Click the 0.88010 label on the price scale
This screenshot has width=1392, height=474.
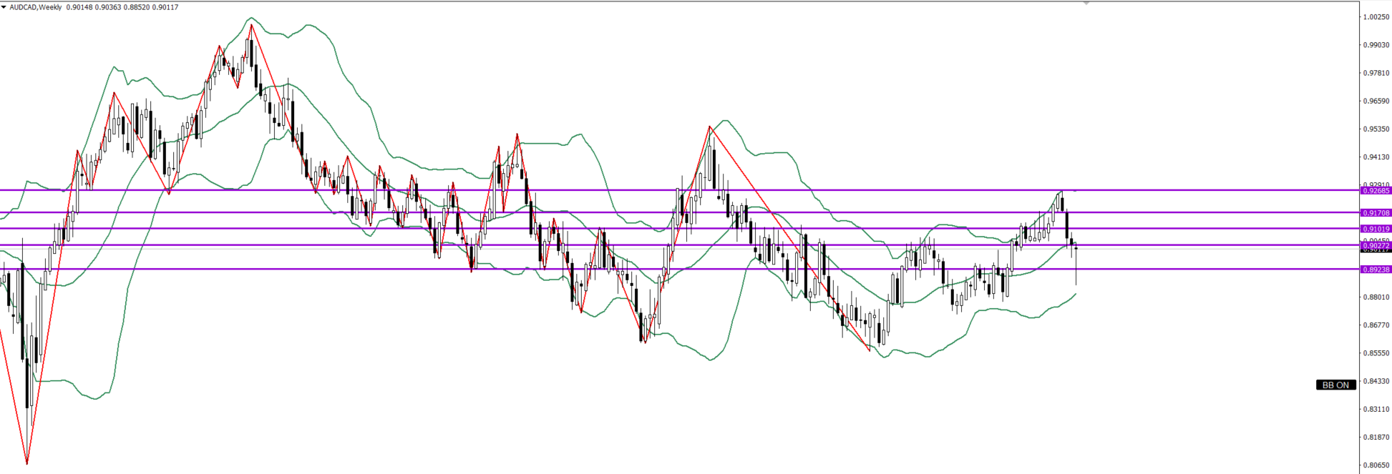point(1376,297)
